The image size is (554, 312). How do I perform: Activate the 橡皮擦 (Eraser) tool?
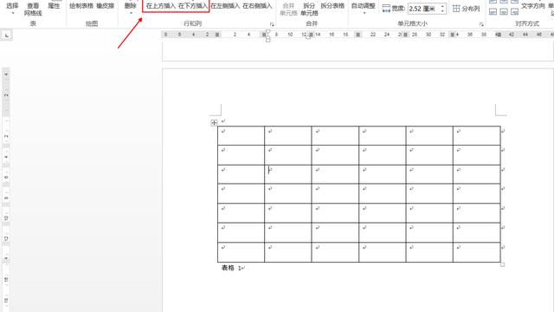pyautogui.click(x=106, y=6)
